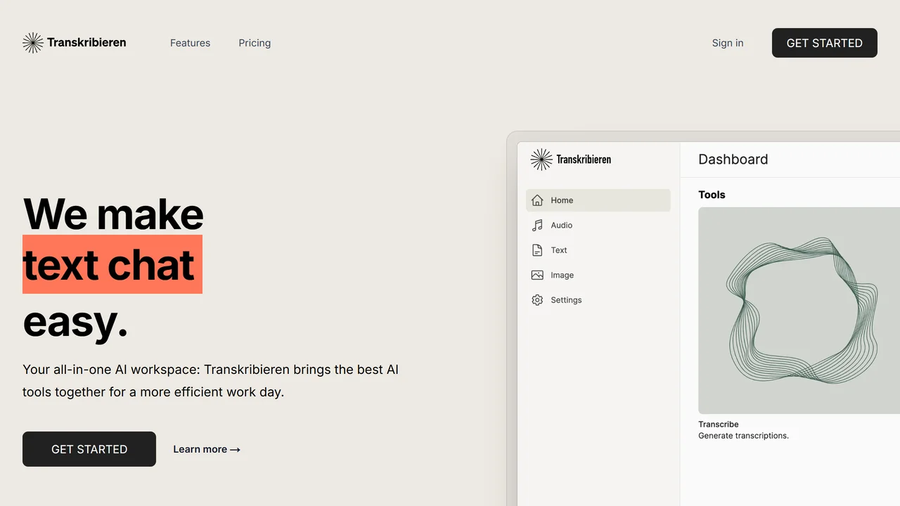900x506 pixels.
Task: Click the Dashboard heading
Action: click(733, 160)
